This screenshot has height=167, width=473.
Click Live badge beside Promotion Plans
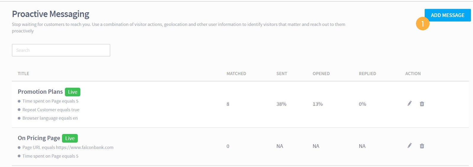point(72,92)
